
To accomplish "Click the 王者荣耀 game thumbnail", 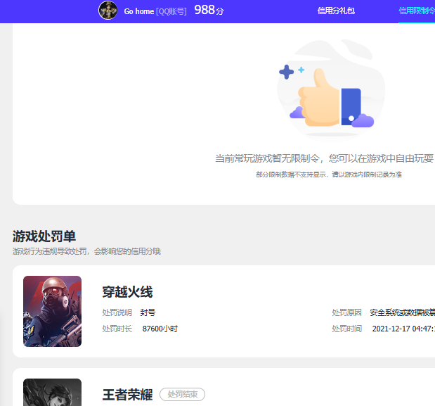I will coord(53,392).
